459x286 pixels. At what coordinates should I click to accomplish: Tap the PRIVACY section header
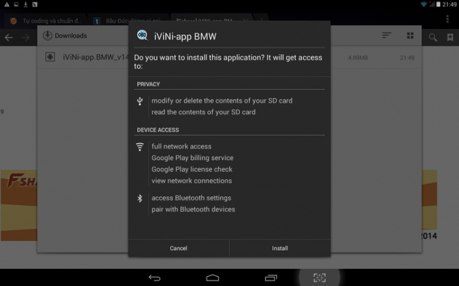click(x=149, y=84)
